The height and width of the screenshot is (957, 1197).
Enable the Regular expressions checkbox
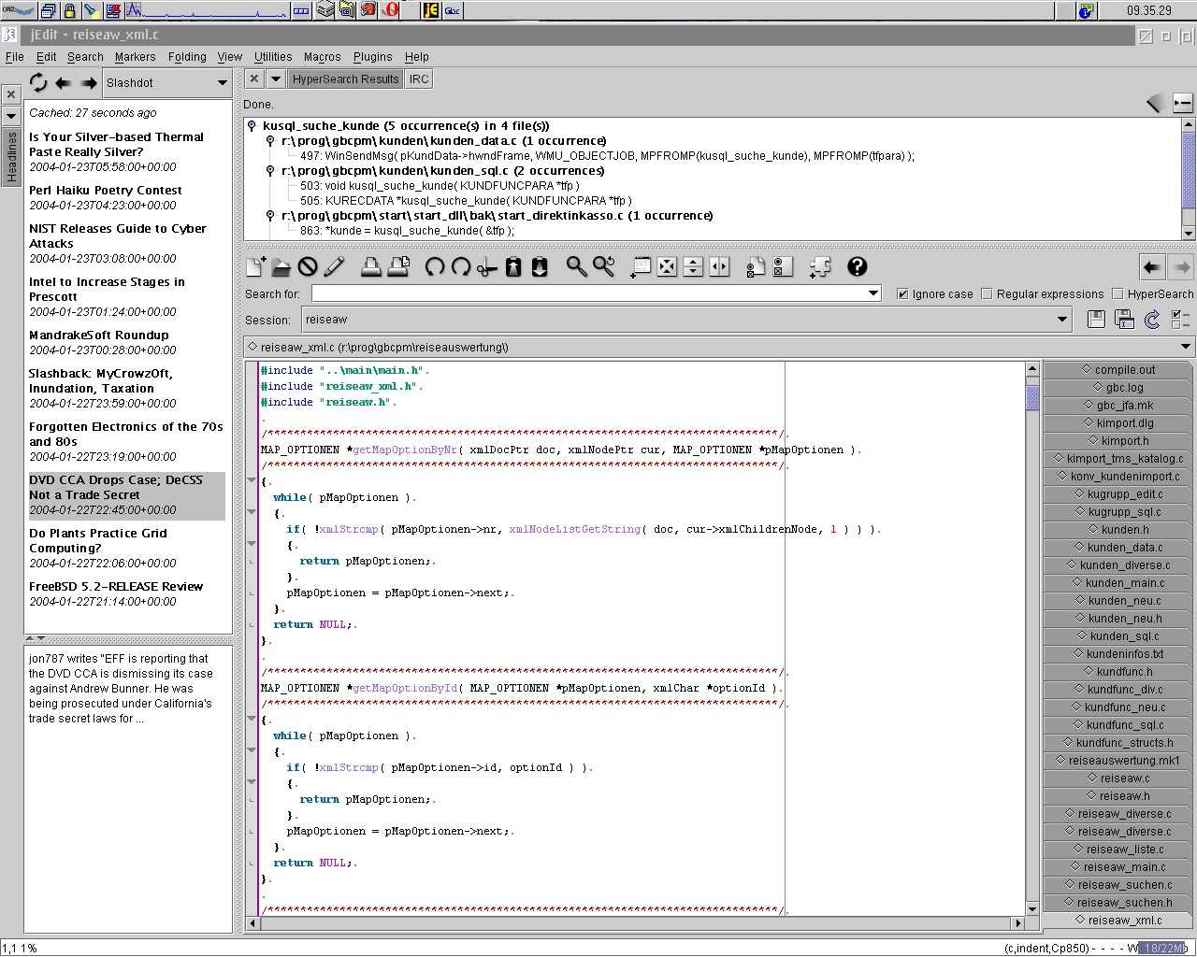coord(987,293)
